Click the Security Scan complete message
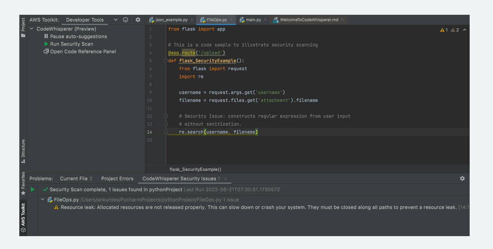The width and height of the screenshot is (493, 249). click(x=115, y=190)
